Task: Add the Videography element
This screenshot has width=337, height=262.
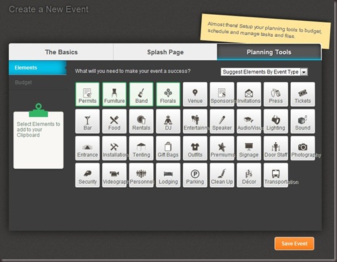Action: [114, 175]
